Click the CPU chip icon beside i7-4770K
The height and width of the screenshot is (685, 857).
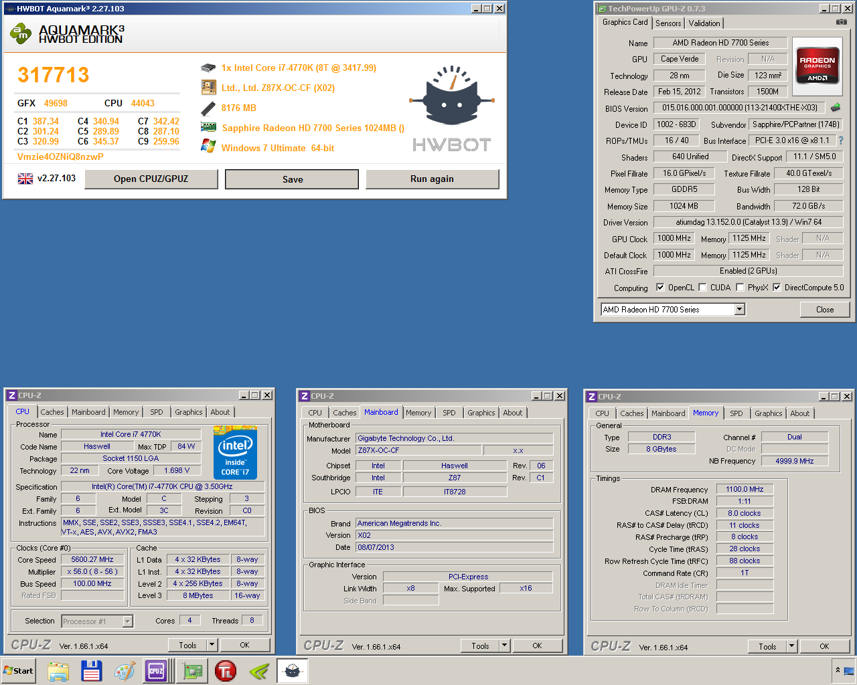click(208, 68)
